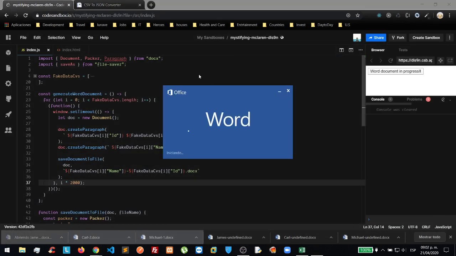Expand the collapsed FakeDataCvs array fold
Screen dimensions: 456x256
tap(35, 76)
